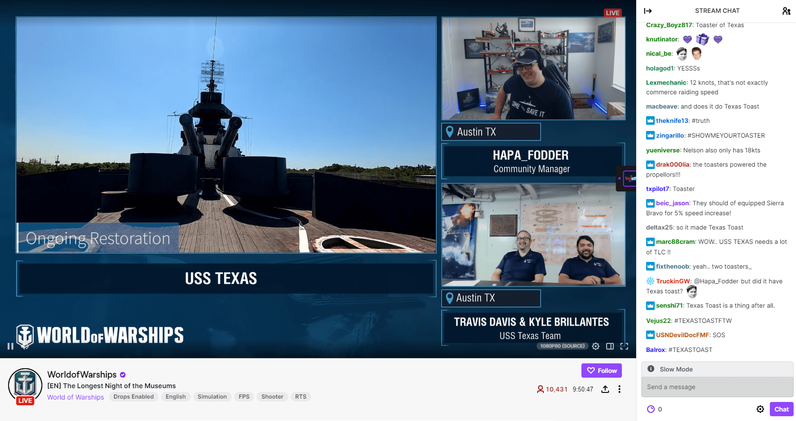Screen dimensions: 796x421
Task: Collapse the stream chat panel
Action: [x=648, y=11]
